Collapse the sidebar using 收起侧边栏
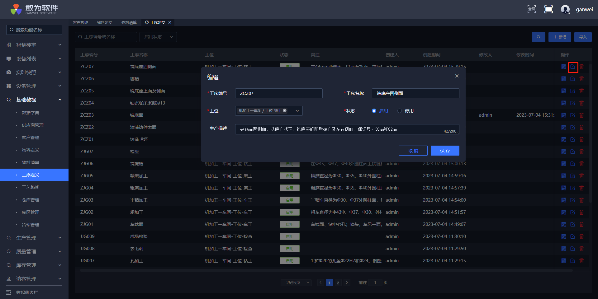This screenshot has height=299, width=598. (27, 292)
